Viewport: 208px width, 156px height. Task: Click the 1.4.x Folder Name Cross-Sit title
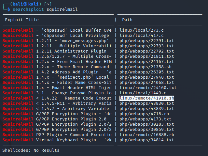(57, 83)
